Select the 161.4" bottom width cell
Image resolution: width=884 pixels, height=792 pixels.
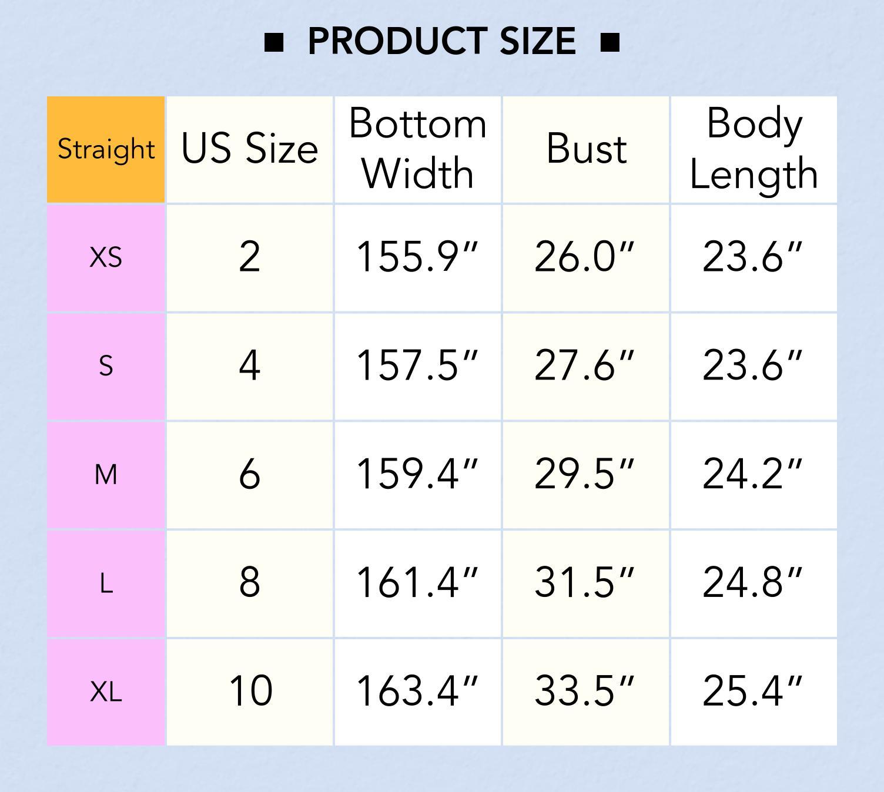pos(418,583)
